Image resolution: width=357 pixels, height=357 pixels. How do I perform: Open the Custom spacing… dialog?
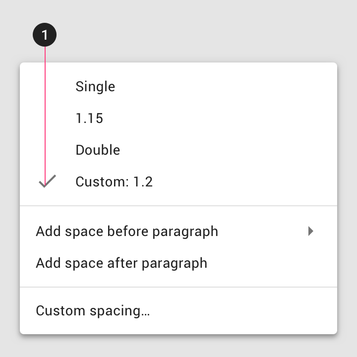[x=93, y=311]
